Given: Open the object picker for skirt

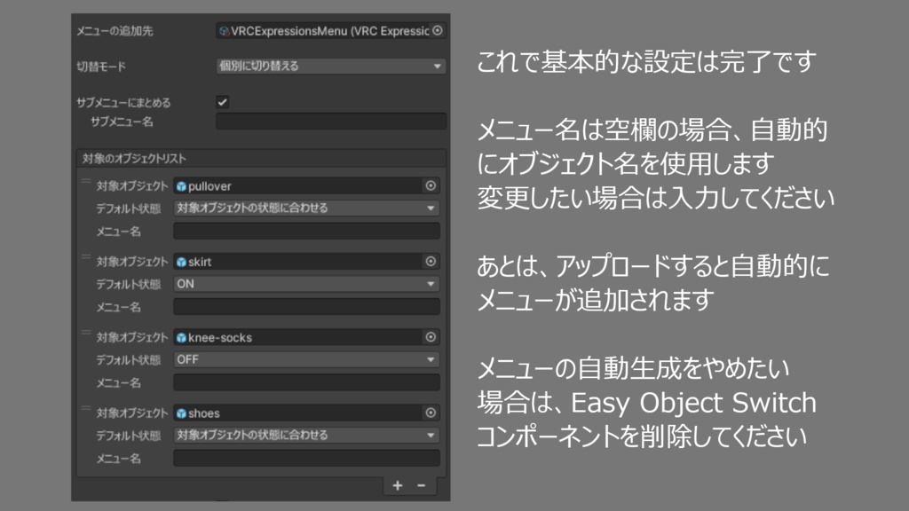Looking at the screenshot, I should (430, 262).
